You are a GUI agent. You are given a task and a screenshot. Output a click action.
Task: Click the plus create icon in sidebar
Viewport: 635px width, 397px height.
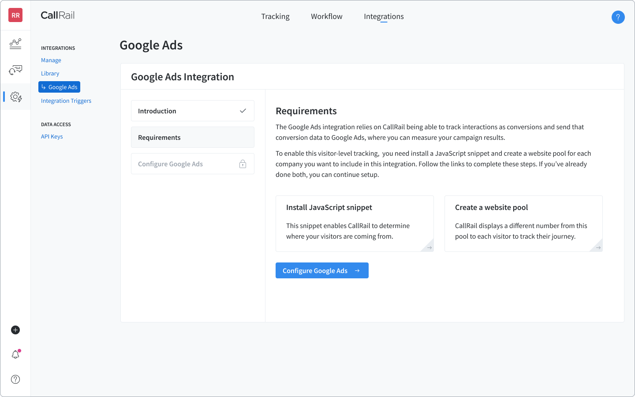tap(15, 330)
